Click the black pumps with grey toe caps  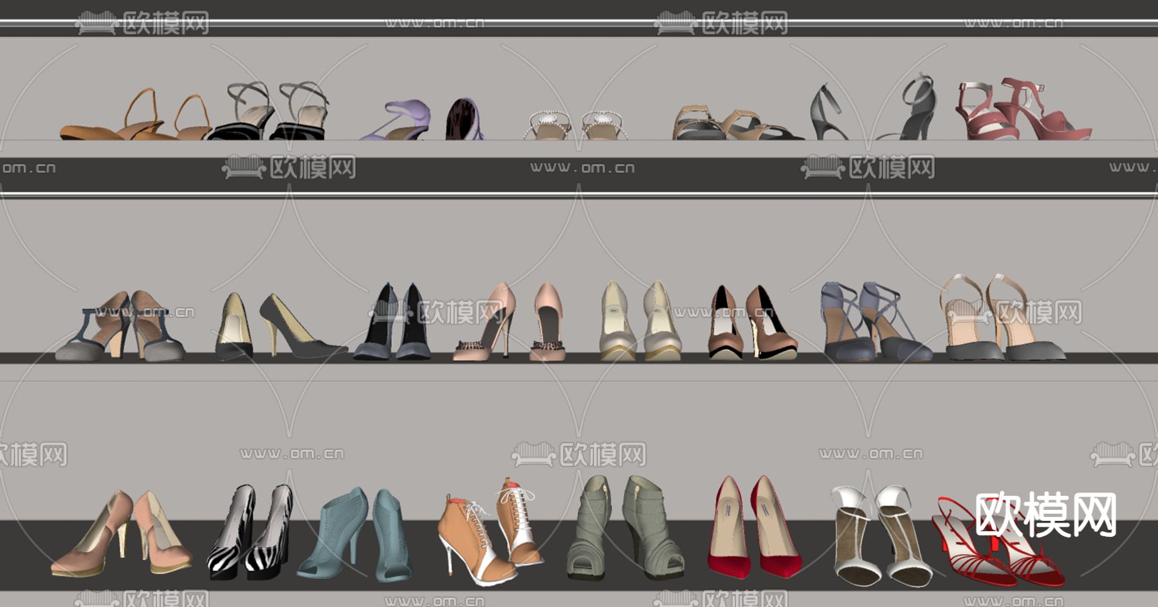392,322
